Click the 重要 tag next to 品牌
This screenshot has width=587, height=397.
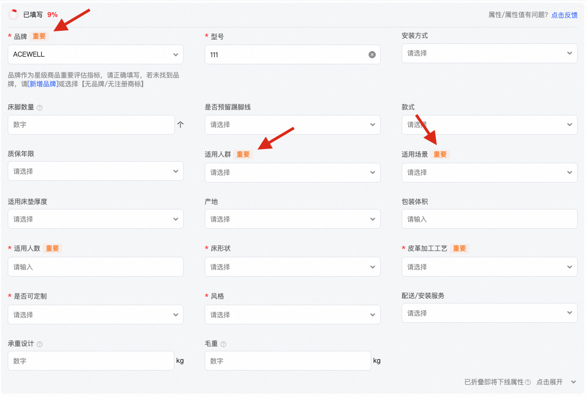(39, 36)
